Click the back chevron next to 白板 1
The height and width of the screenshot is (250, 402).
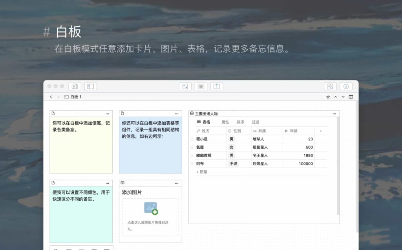51,97
